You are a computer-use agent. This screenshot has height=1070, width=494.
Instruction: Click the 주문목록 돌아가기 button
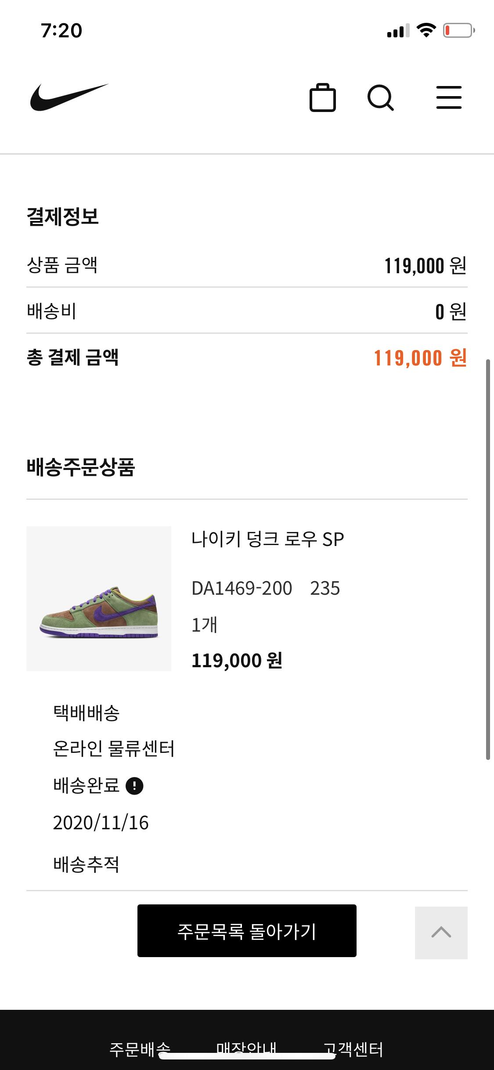pyautogui.click(x=247, y=931)
